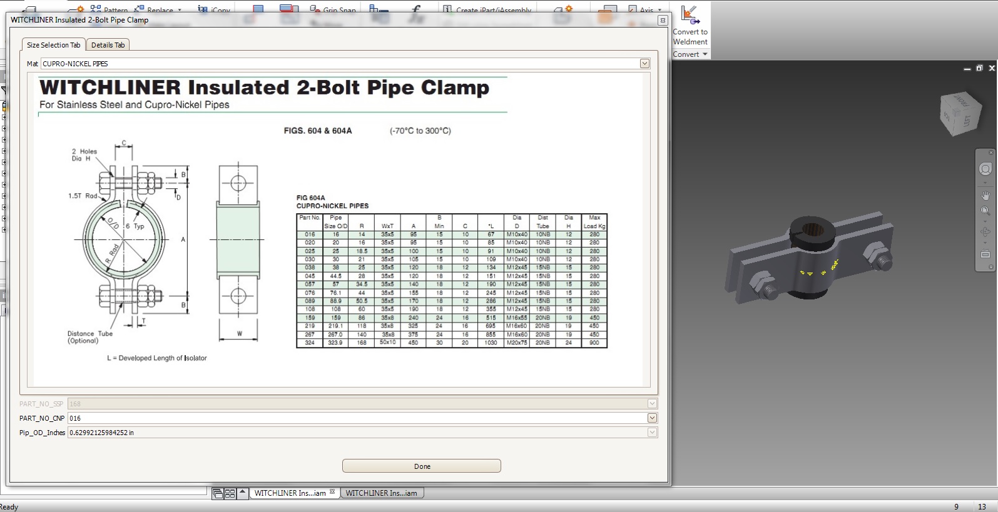Image resolution: width=998 pixels, height=512 pixels.
Task: Click the '1030' length cell
Action: point(491,343)
